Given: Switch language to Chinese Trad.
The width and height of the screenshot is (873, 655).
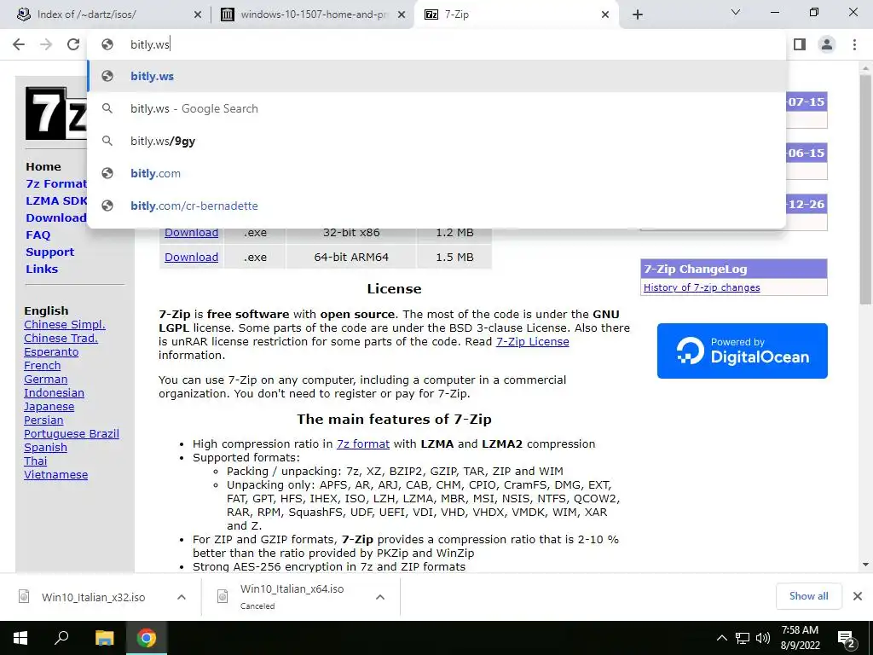Looking at the screenshot, I should pos(61,338).
